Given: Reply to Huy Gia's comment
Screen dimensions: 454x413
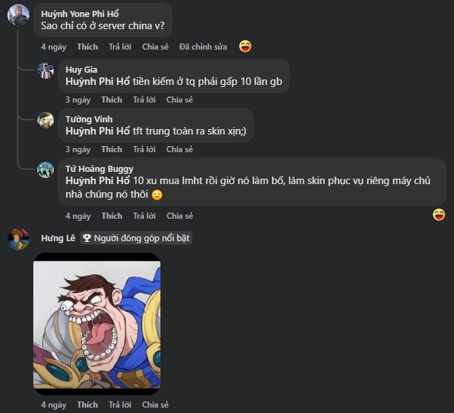Looking at the screenshot, I should [x=144, y=100].
